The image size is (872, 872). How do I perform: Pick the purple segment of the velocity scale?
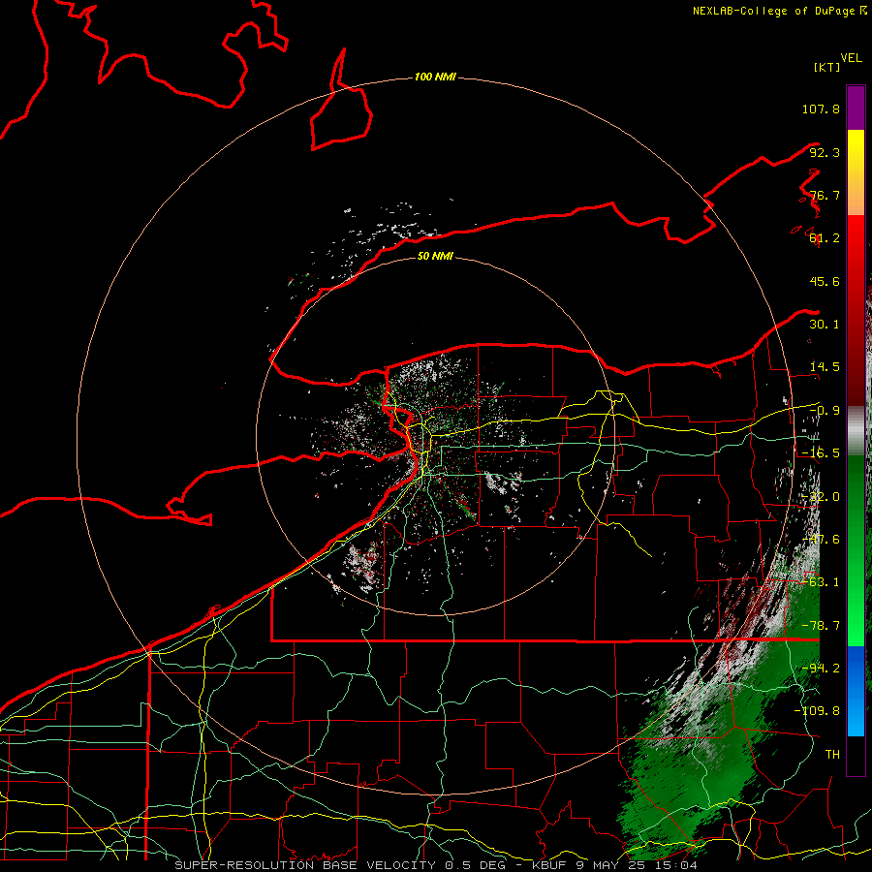[856, 108]
